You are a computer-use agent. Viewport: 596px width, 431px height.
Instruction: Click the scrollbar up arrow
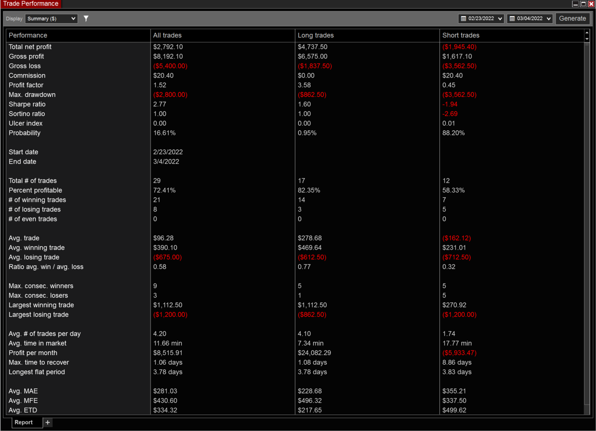pyautogui.click(x=587, y=32)
